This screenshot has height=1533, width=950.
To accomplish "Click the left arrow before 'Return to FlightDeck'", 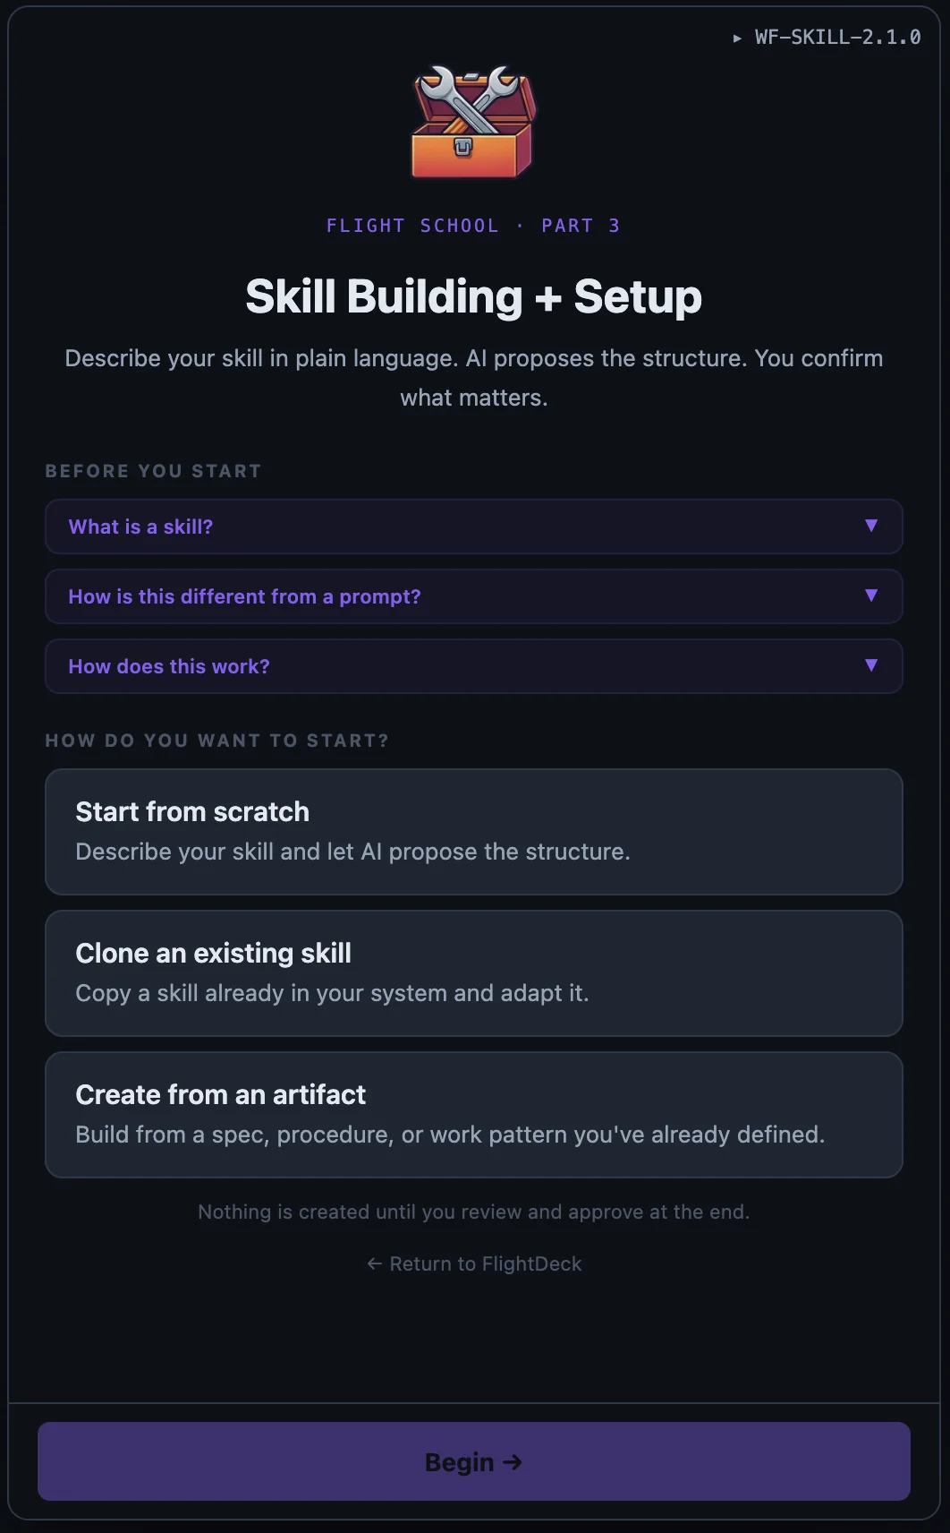I will [375, 1263].
